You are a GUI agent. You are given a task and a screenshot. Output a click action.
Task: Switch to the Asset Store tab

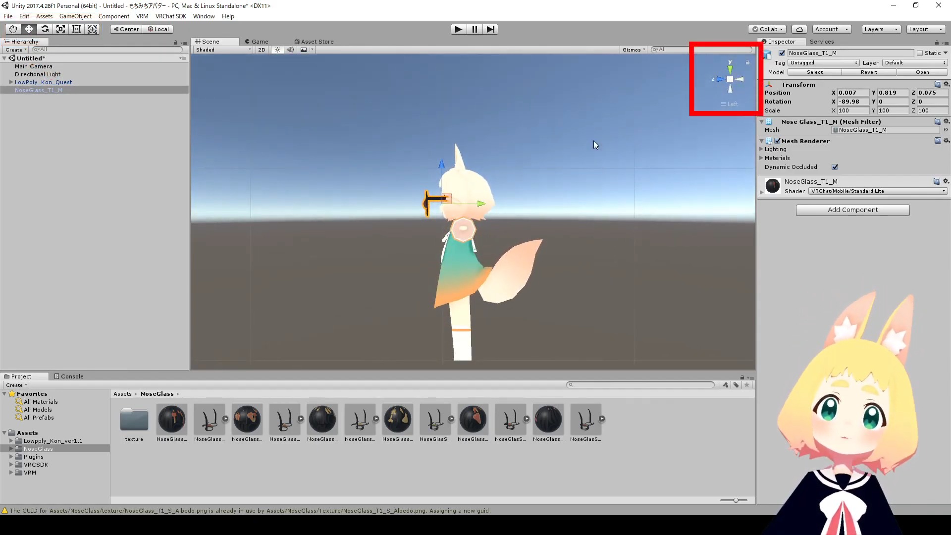pos(314,42)
